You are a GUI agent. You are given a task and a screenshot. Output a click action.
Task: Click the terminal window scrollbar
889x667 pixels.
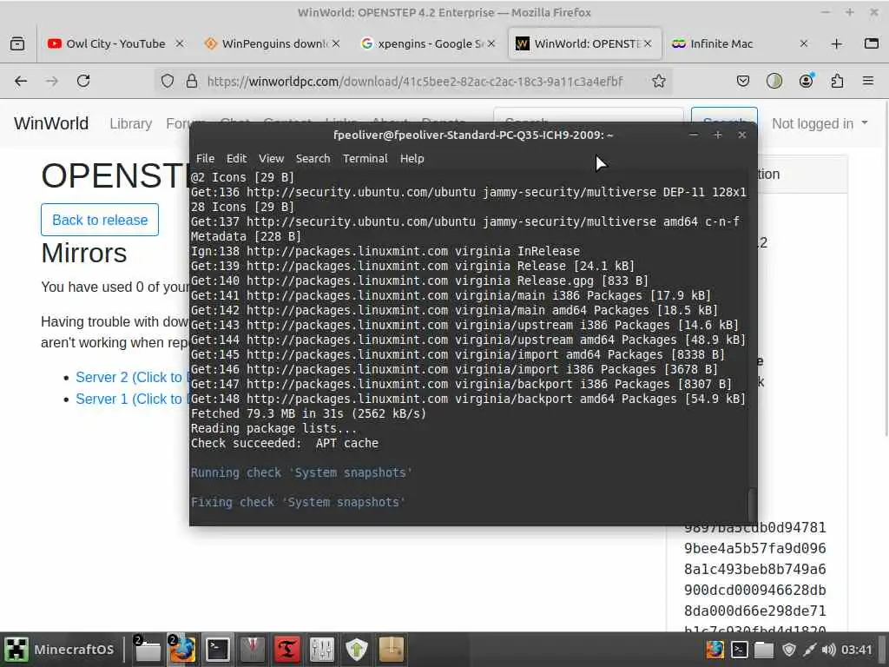click(x=753, y=504)
